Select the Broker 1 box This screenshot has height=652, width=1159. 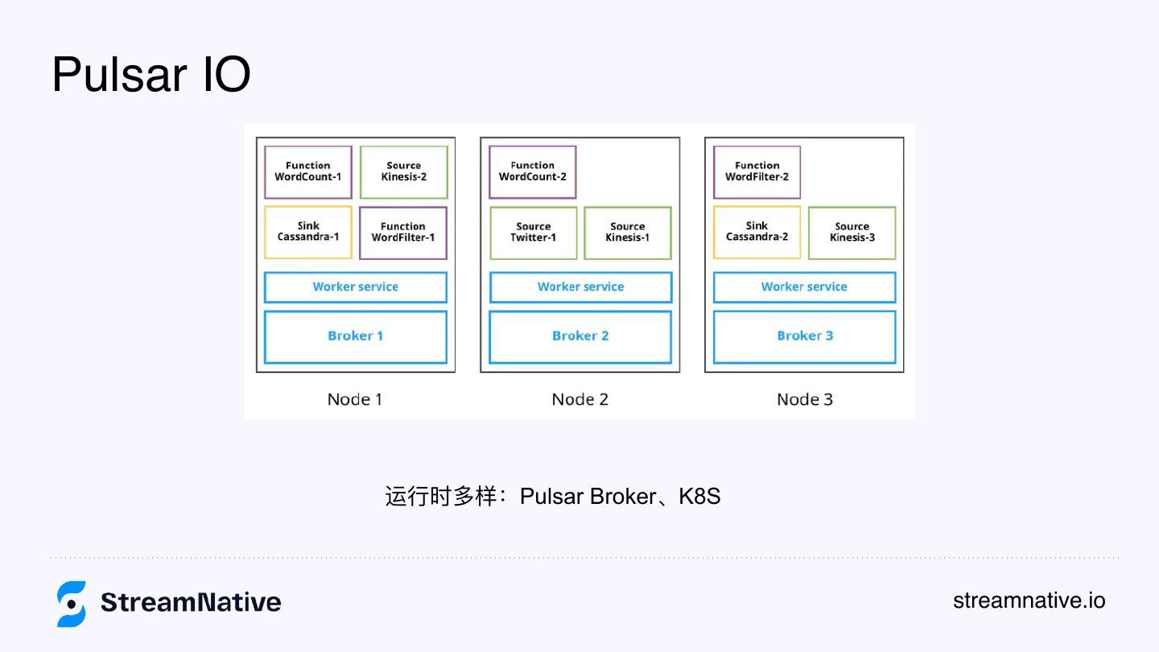356,336
